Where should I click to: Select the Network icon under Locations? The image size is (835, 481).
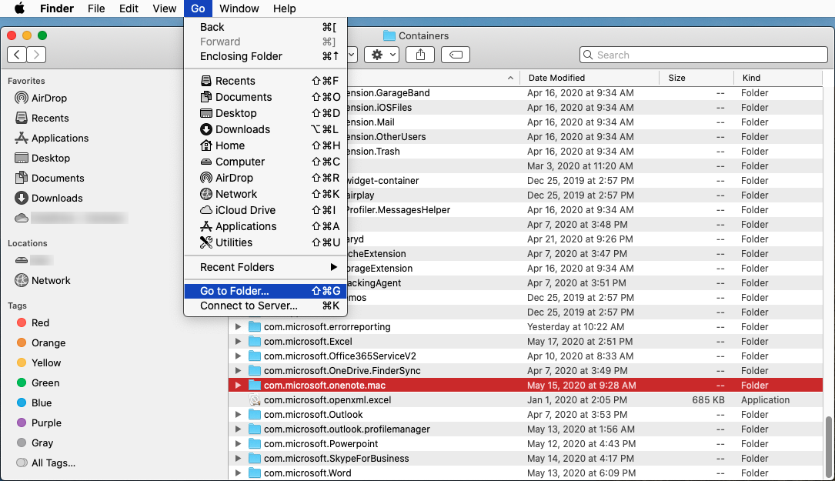(x=22, y=280)
